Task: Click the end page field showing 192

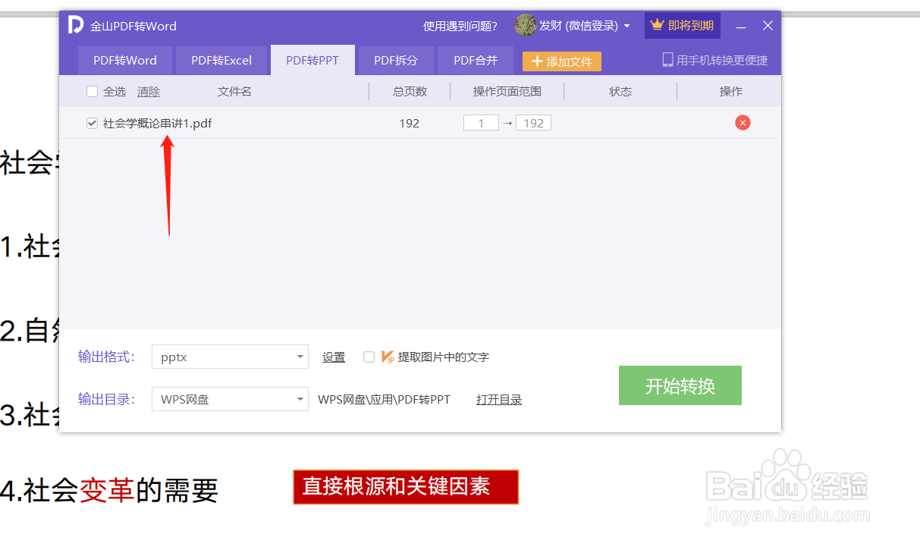Action: 533,123
